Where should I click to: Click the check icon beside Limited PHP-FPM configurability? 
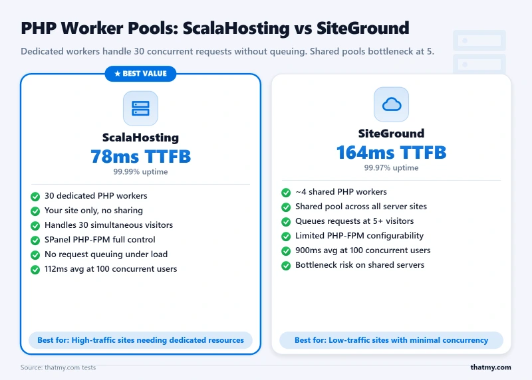click(x=286, y=236)
